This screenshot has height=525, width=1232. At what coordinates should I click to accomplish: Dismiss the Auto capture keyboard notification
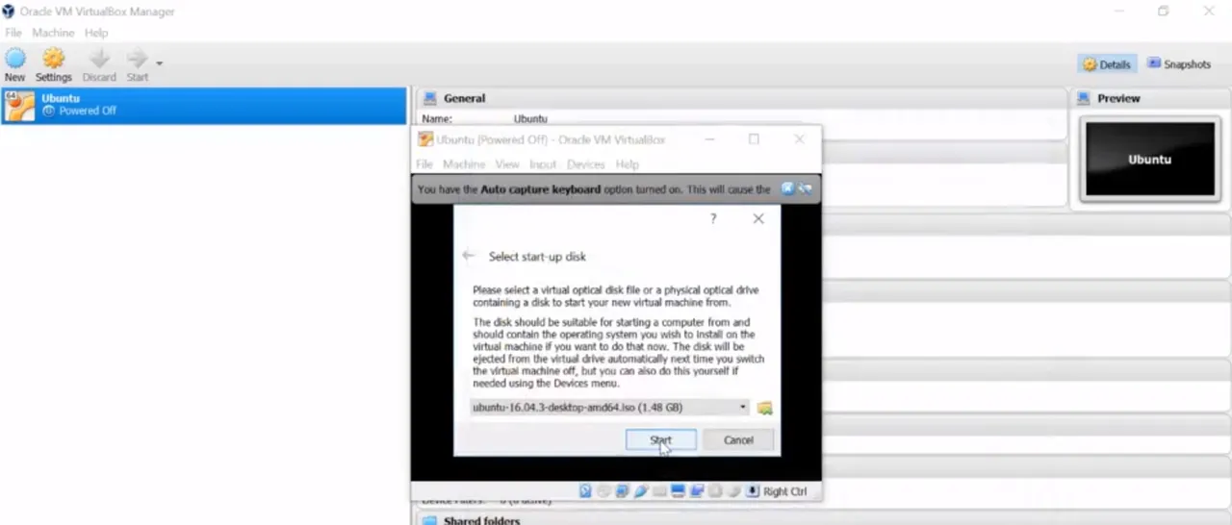pyautogui.click(x=787, y=188)
